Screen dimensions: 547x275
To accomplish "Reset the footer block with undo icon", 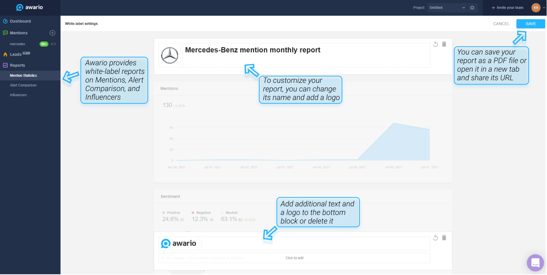I will pos(436,238).
